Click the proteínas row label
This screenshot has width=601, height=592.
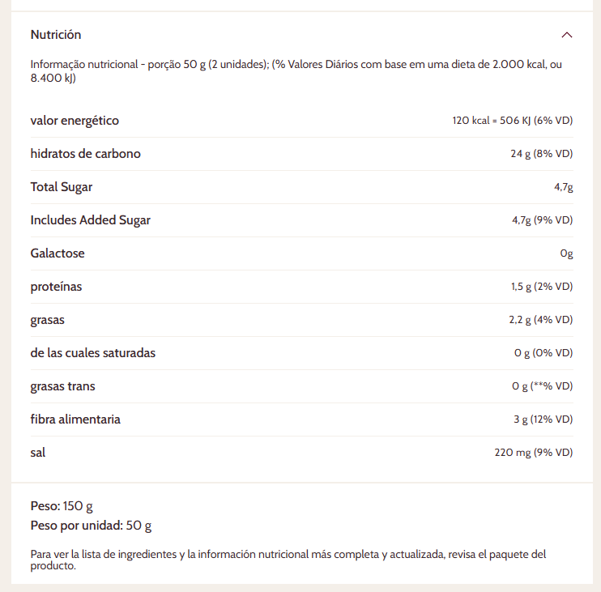click(x=56, y=287)
